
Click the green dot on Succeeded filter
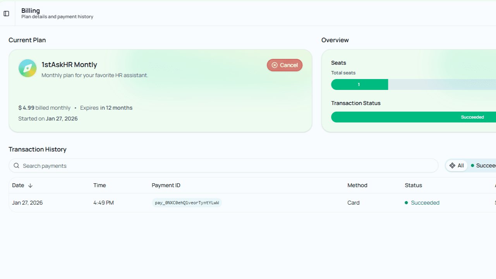[472, 166]
